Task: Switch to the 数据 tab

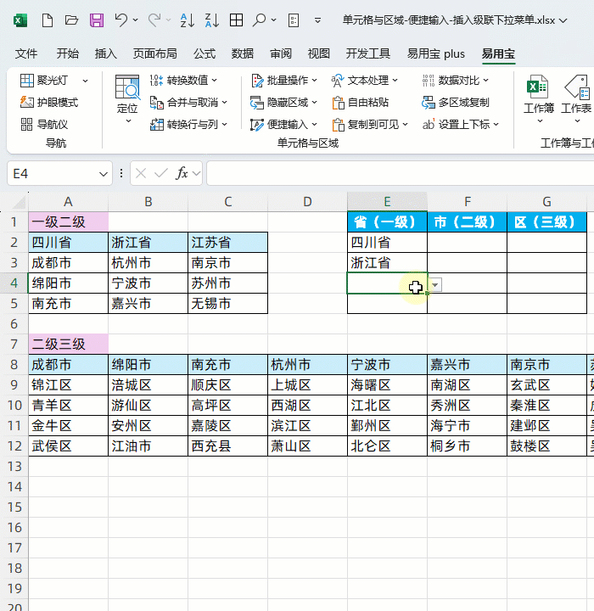Action: [243, 53]
